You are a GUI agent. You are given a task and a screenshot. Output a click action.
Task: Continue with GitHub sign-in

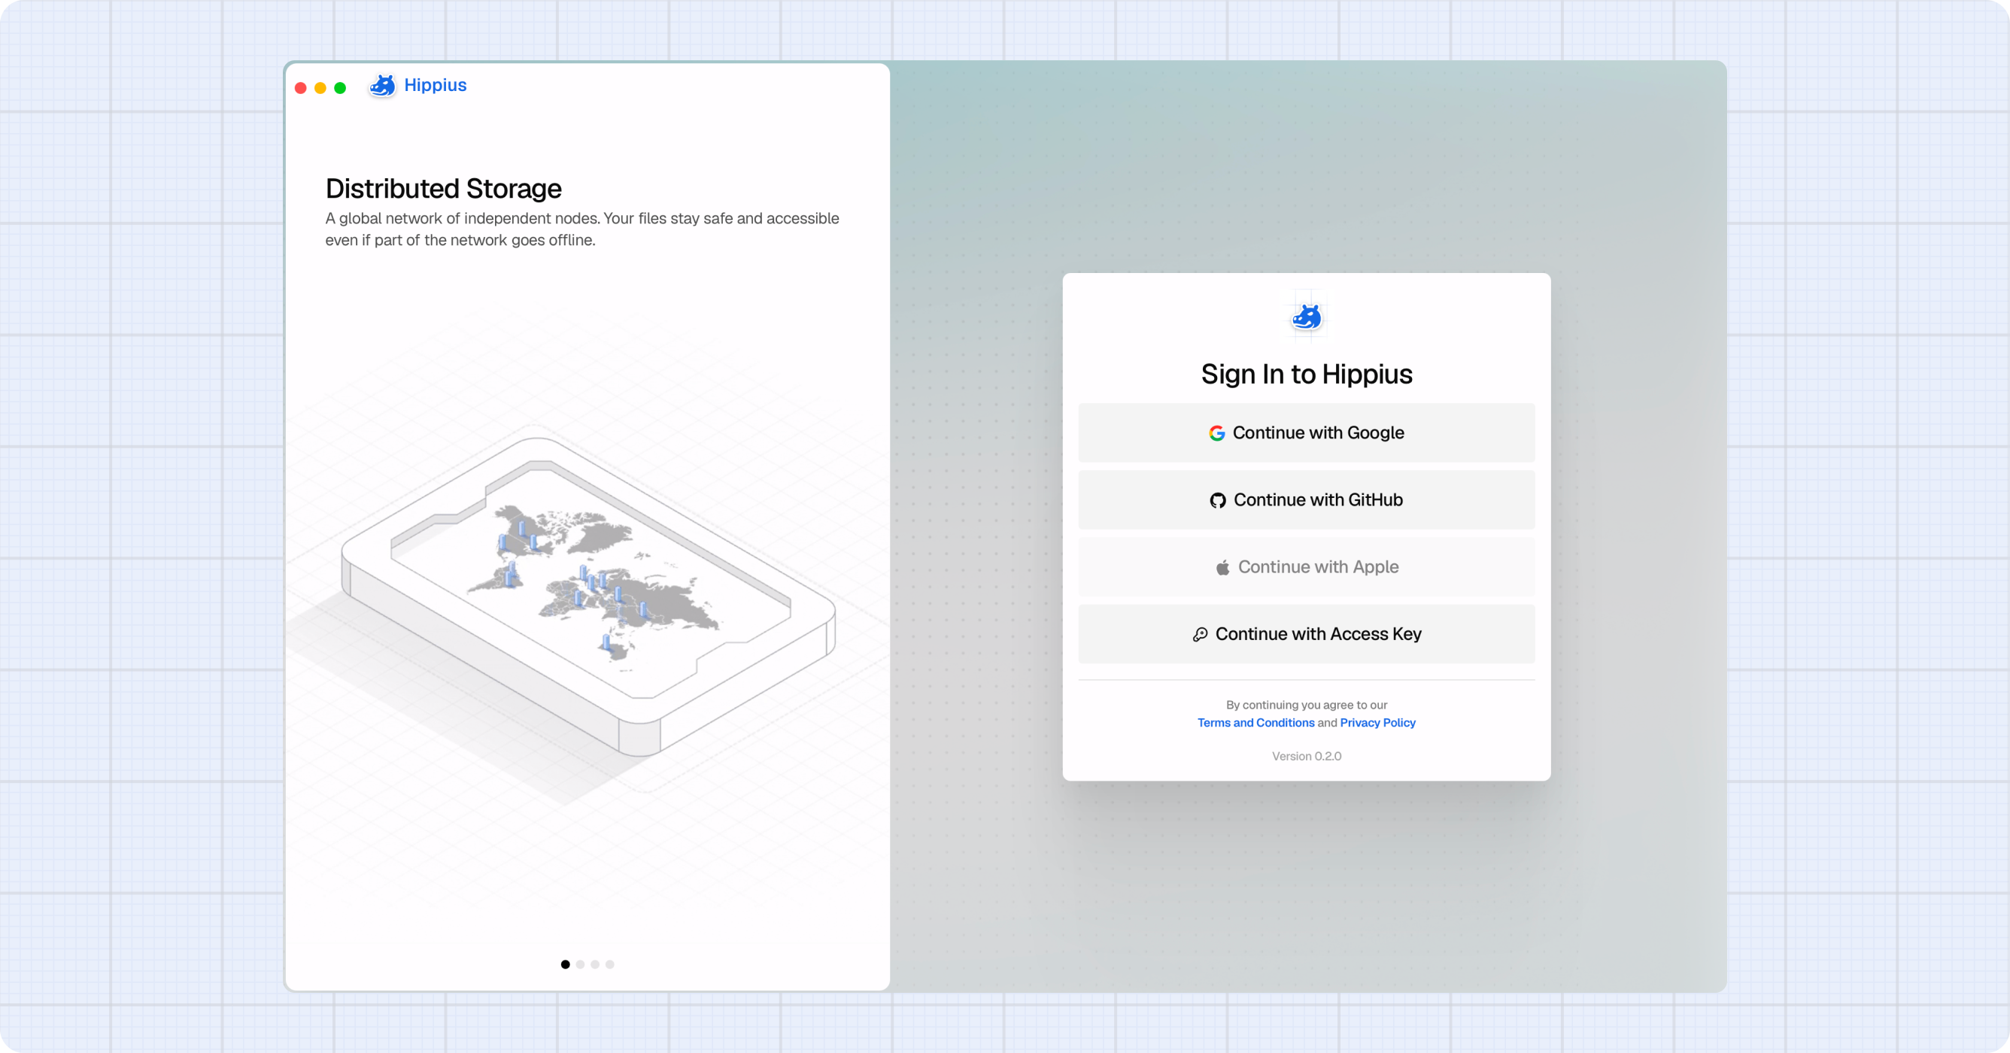[1306, 500]
